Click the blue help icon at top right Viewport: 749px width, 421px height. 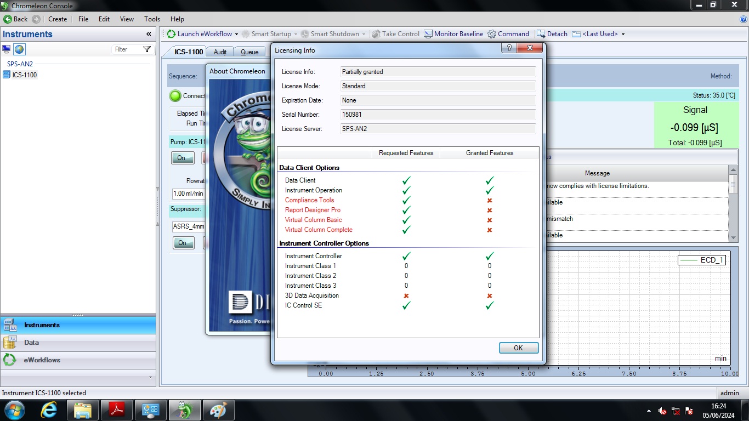[744, 19]
